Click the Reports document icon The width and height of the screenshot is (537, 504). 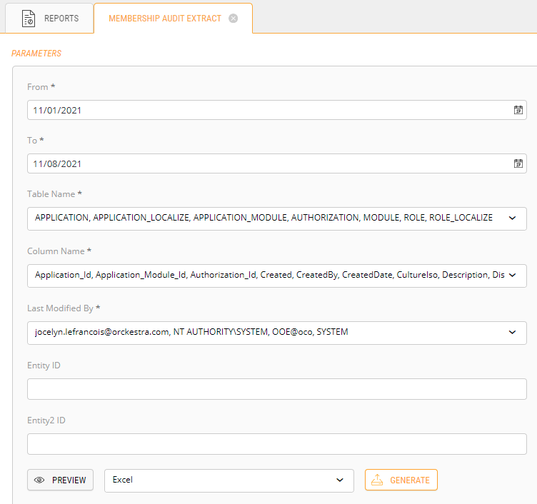point(29,19)
